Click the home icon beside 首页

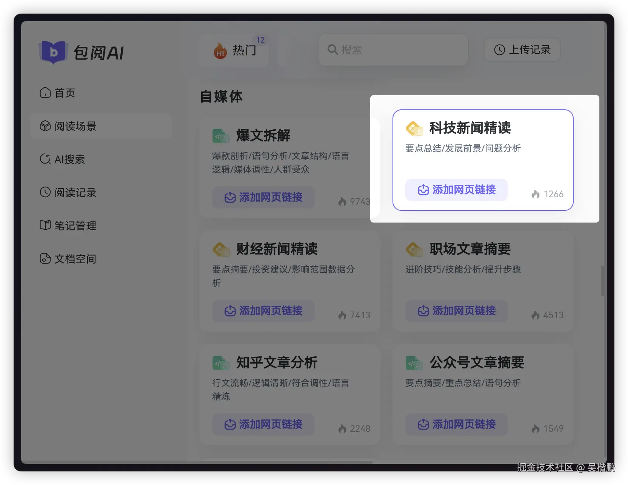pyautogui.click(x=45, y=93)
